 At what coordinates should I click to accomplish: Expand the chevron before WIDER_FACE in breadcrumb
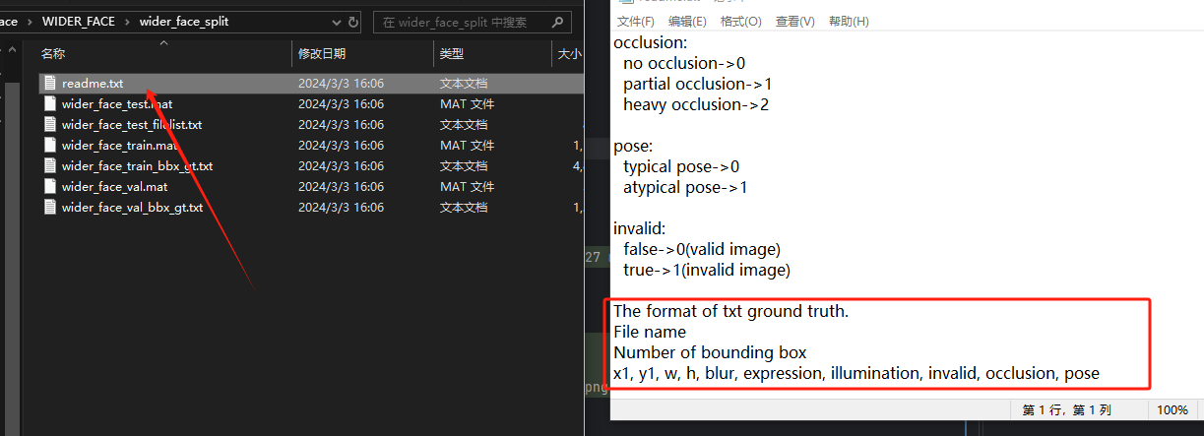(x=30, y=22)
